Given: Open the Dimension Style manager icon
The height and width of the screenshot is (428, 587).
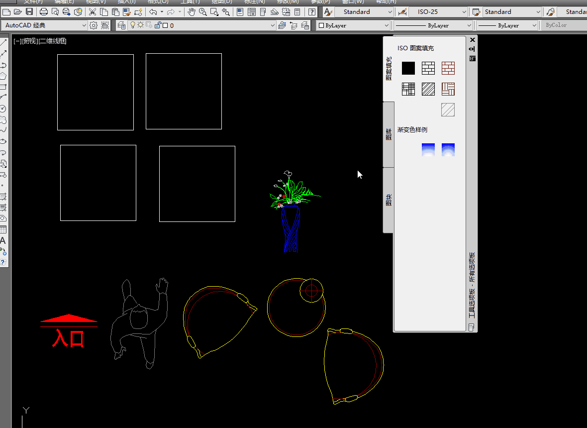Looking at the screenshot, I should point(402,12).
